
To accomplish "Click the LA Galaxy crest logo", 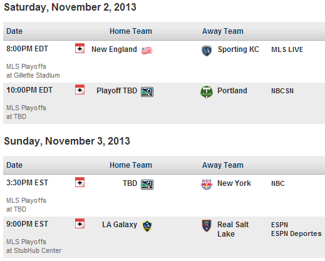I will pos(147,226).
